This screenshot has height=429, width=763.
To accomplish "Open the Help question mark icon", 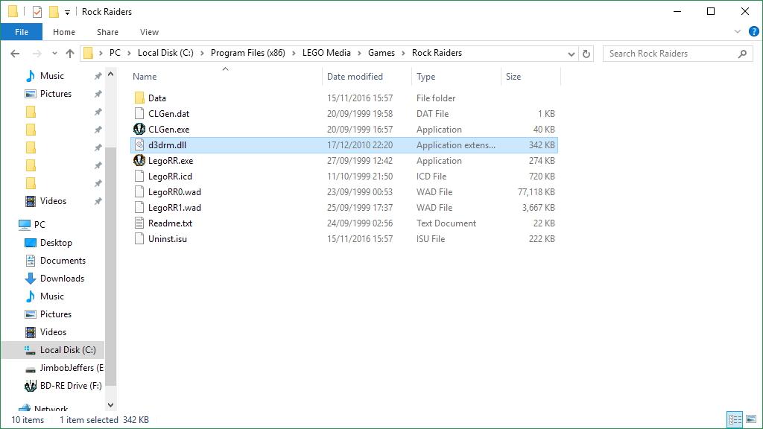I will point(754,31).
